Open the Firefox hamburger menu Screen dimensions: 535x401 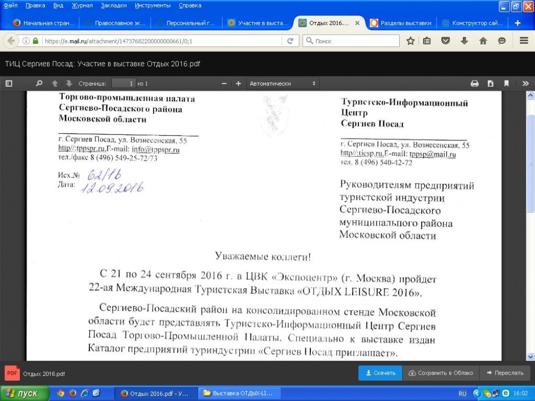524,41
